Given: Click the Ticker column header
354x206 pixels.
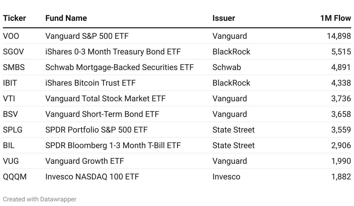Looking at the screenshot, I should (x=15, y=18).
